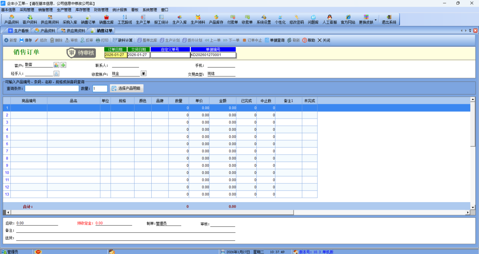Click the 工艺路线 toolbar icon
This screenshot has height=254, width=479.
[125, 19]
